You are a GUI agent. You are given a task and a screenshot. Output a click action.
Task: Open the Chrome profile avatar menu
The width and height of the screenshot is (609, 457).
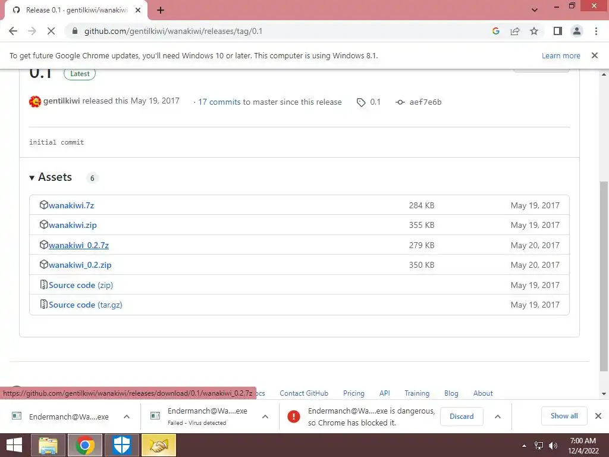577,31
